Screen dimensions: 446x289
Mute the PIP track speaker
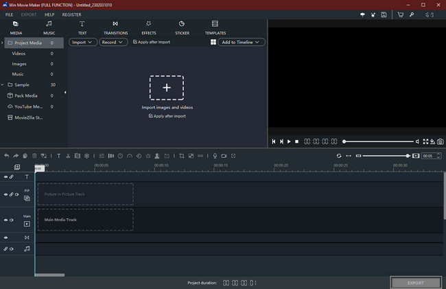click(16, 194)
